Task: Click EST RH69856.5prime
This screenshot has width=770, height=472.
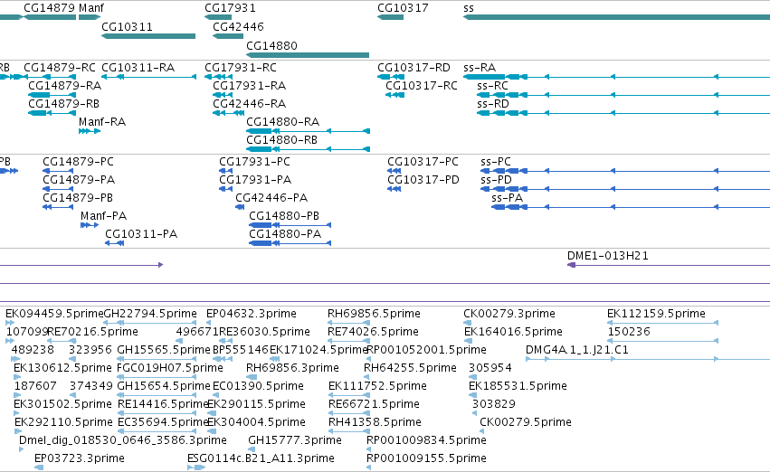Action: pos(374,314)
